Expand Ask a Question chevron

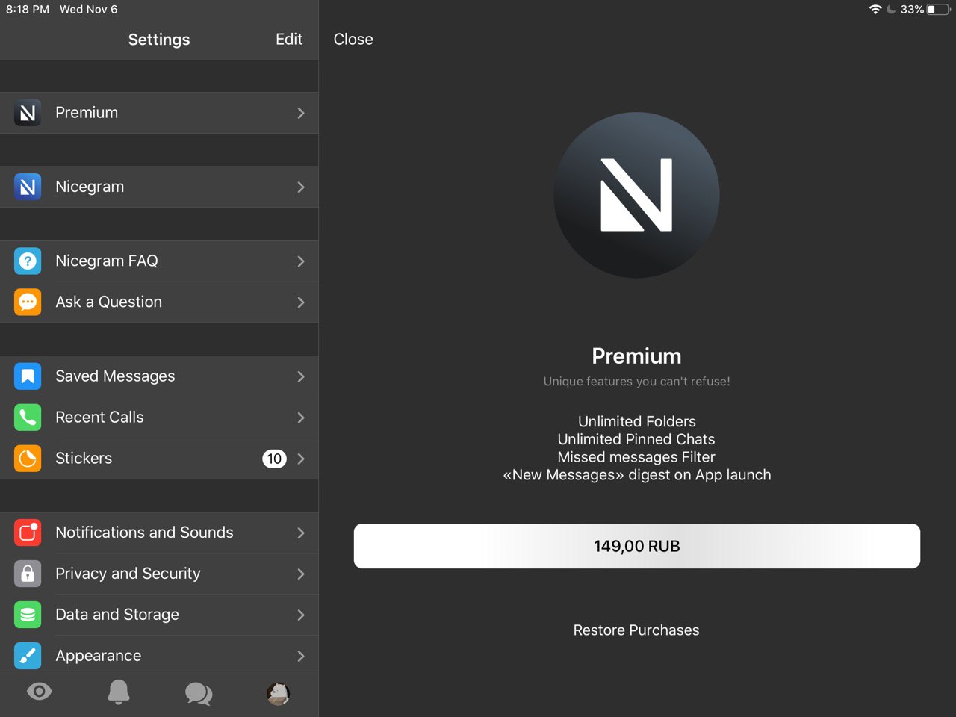tap(301, 302)
